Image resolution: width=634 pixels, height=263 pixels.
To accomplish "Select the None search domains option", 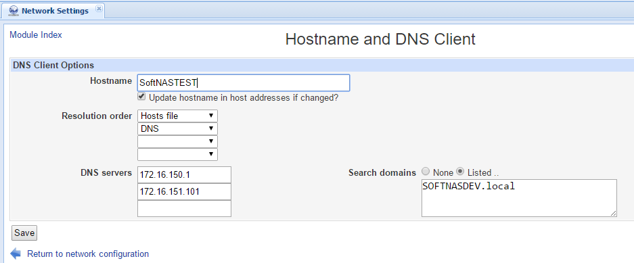I will tap(425, 172).
